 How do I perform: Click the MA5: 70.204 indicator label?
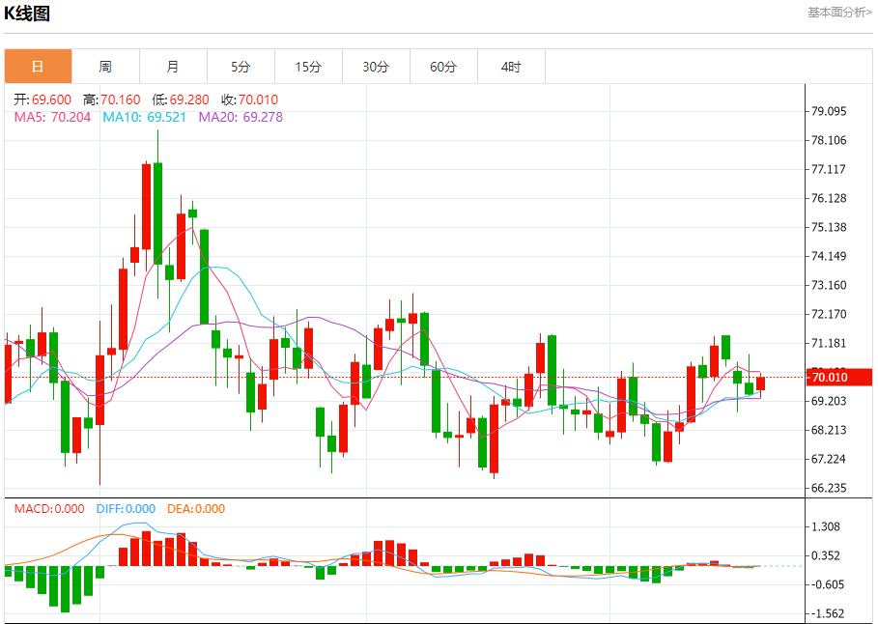53,117
